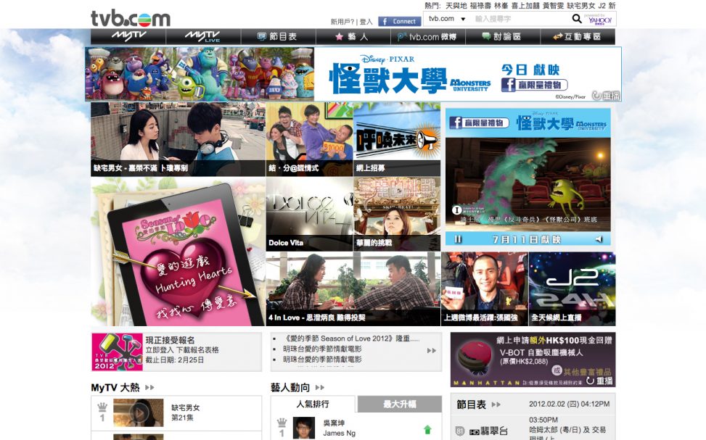Open the 結·分@謊情式 thumbnail
Viewport: 706px width, 440px height.
point(309,138)
